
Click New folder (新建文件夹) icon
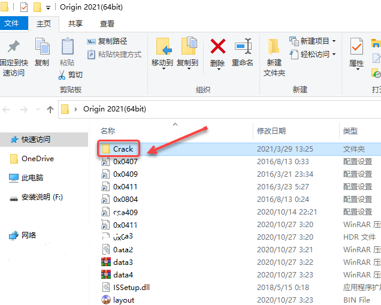[274, 46]
